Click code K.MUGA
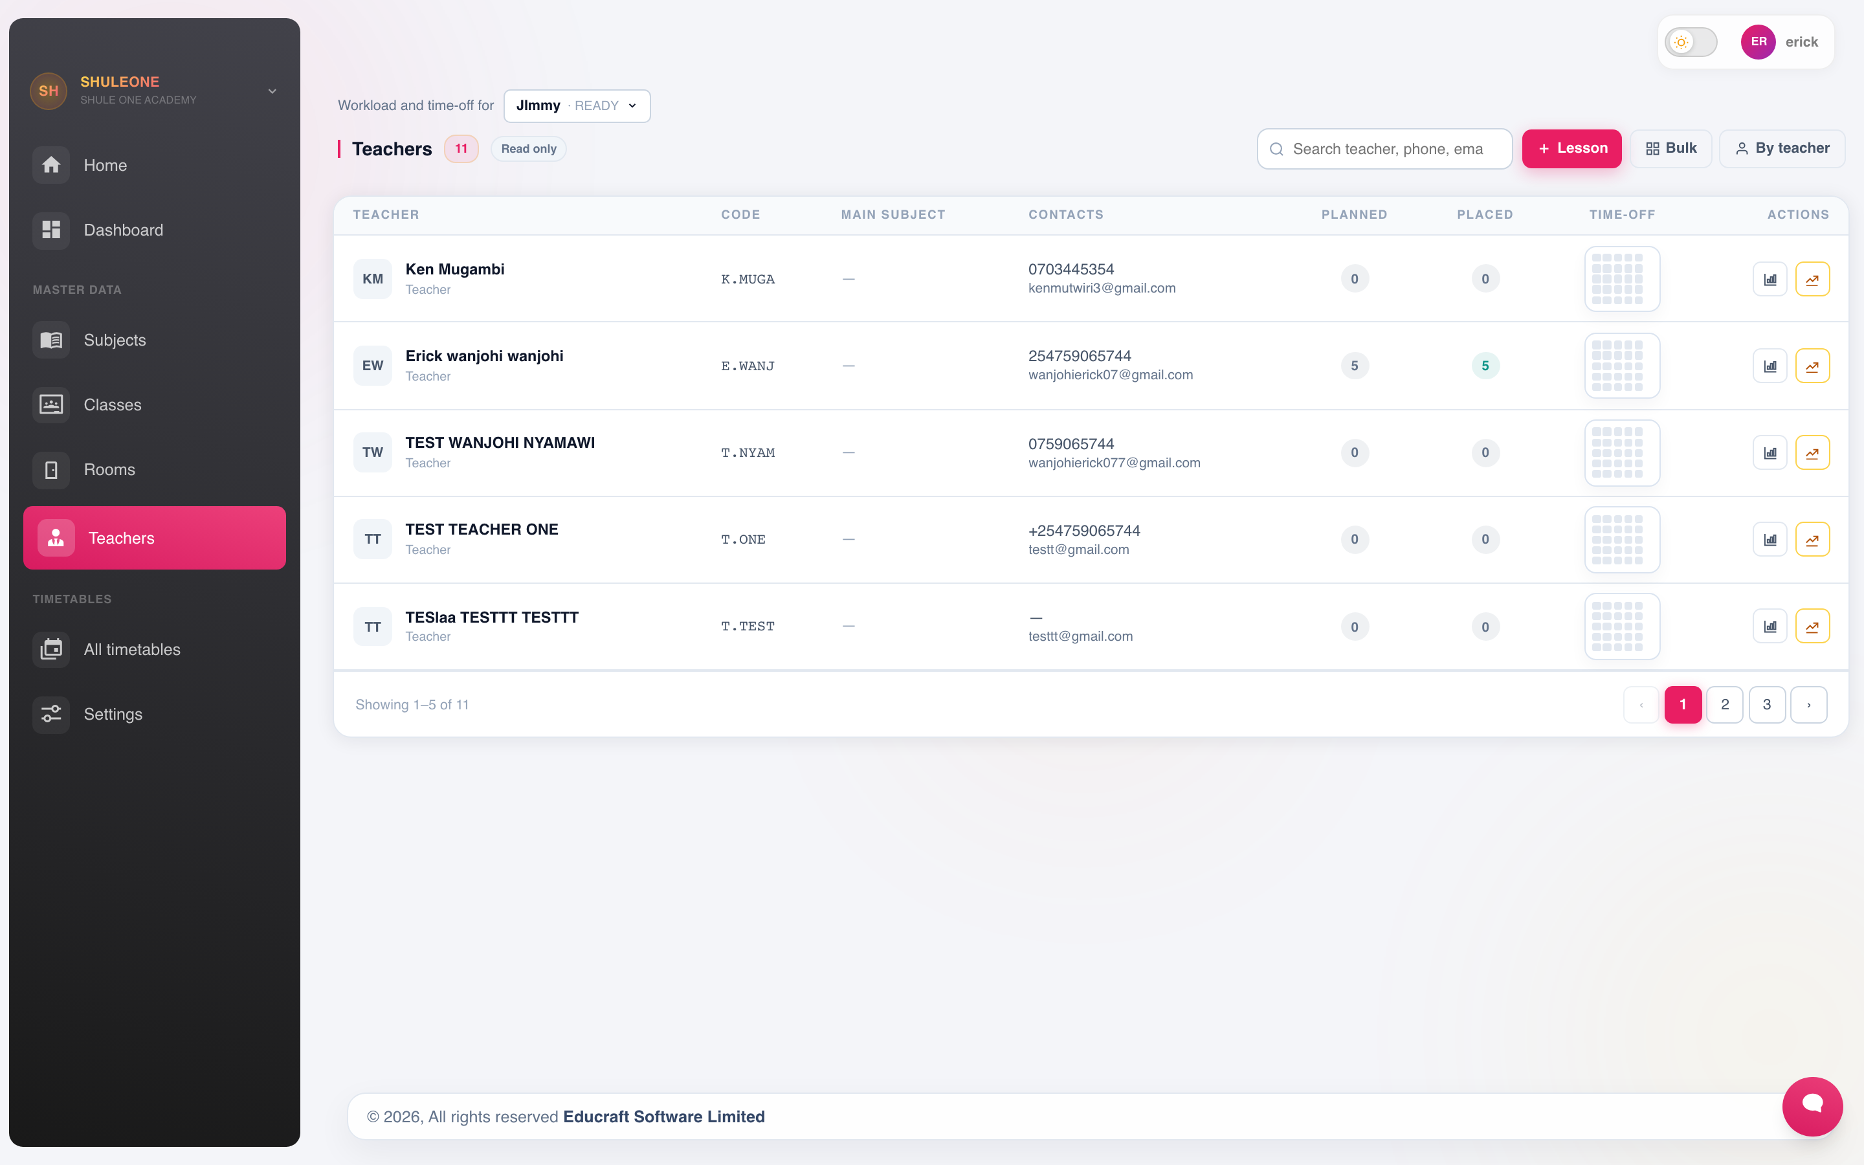The height and width of the screenshot is (1165, 1864). tap(747, 279)
